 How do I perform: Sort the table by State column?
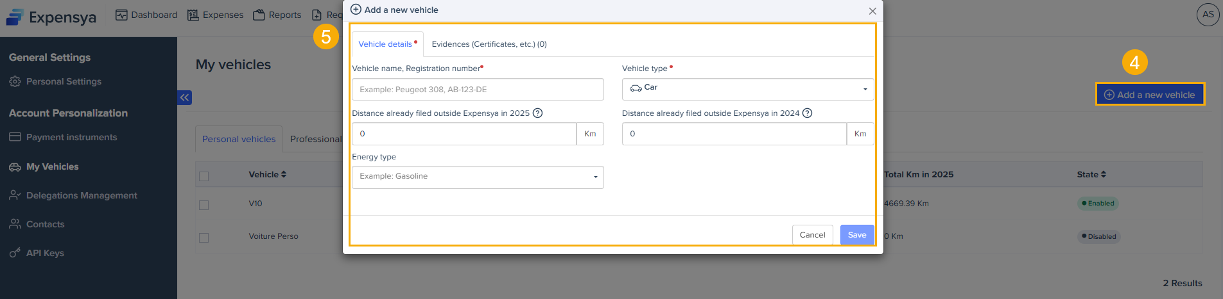click(x=1091, y=174)
